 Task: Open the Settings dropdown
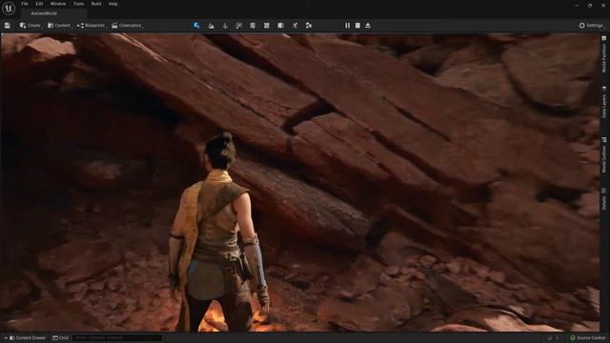click(591, 26)
